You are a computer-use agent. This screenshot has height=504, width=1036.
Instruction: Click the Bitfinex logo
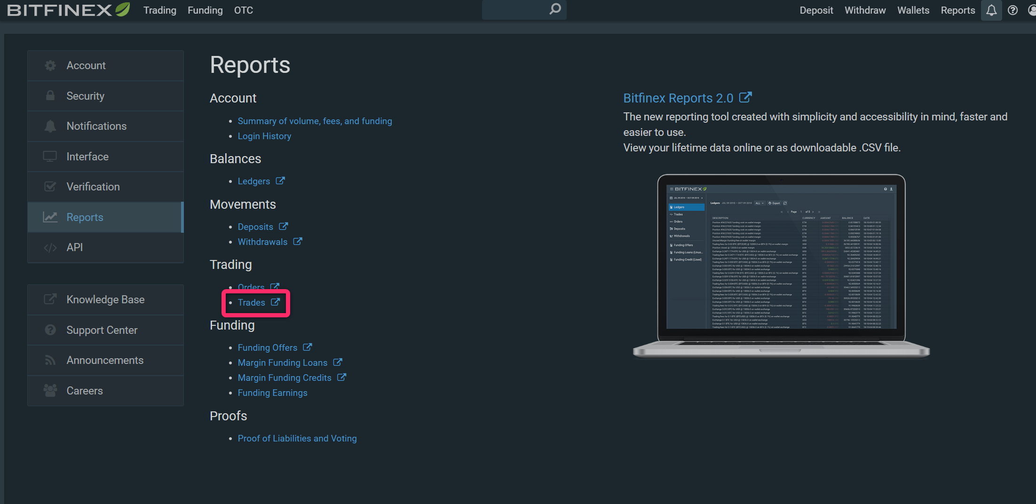tap(69, 10)
